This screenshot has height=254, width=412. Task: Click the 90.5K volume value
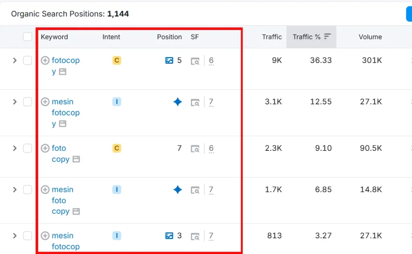click(371, 148)
